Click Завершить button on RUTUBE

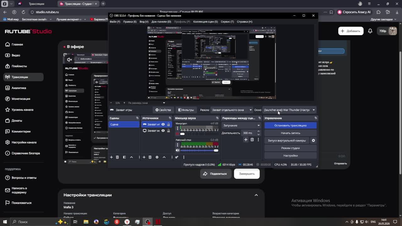point(247,174)
